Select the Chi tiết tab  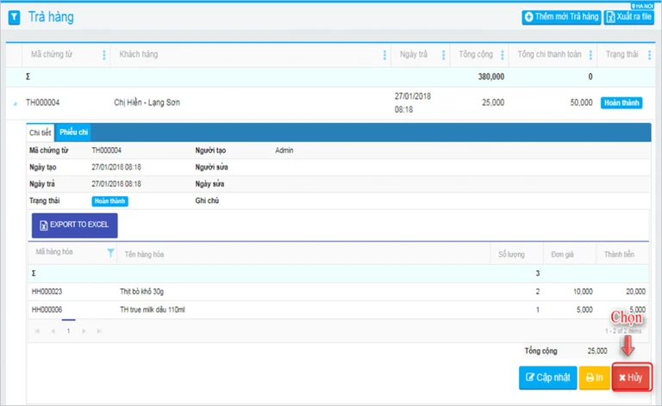[x=41, y=132]
